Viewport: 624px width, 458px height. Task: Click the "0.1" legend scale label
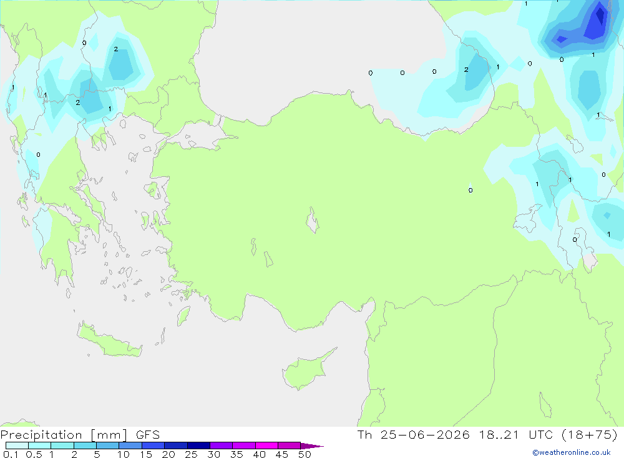(11, 454)
